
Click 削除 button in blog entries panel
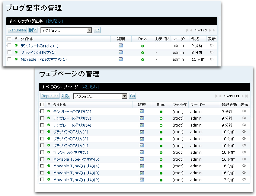(33, 30)
